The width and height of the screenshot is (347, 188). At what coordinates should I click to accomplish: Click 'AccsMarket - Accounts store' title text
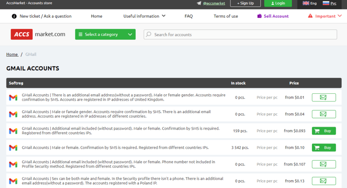(29, 3)
